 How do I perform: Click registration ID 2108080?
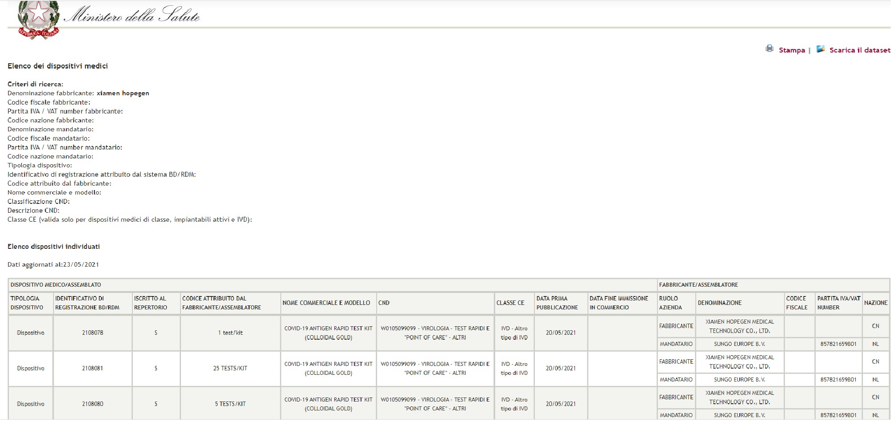(93, 404)
